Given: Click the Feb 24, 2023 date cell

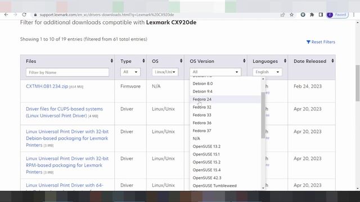Looking at the screenshot, I should tap(308, 86).
